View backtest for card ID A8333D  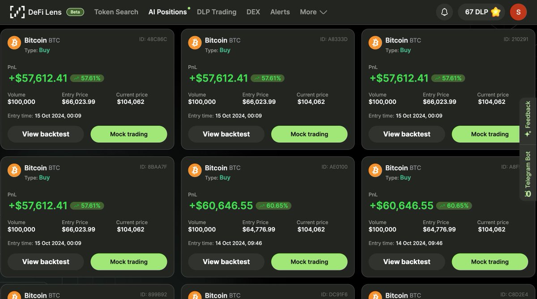pyautogui.click(x=226, y=134)
